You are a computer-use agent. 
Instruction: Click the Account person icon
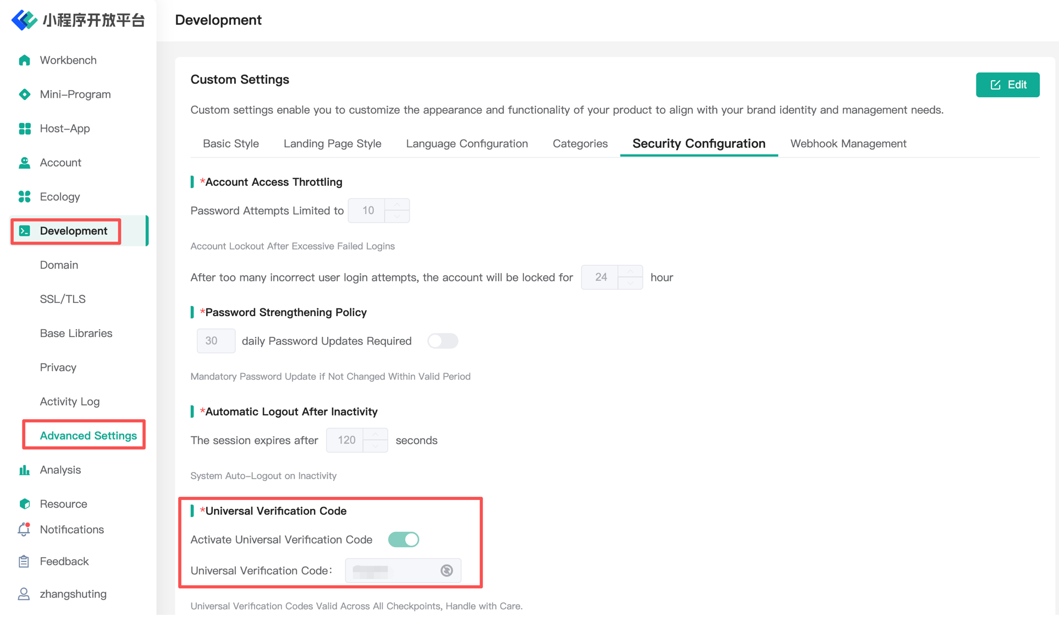point(24,163)
